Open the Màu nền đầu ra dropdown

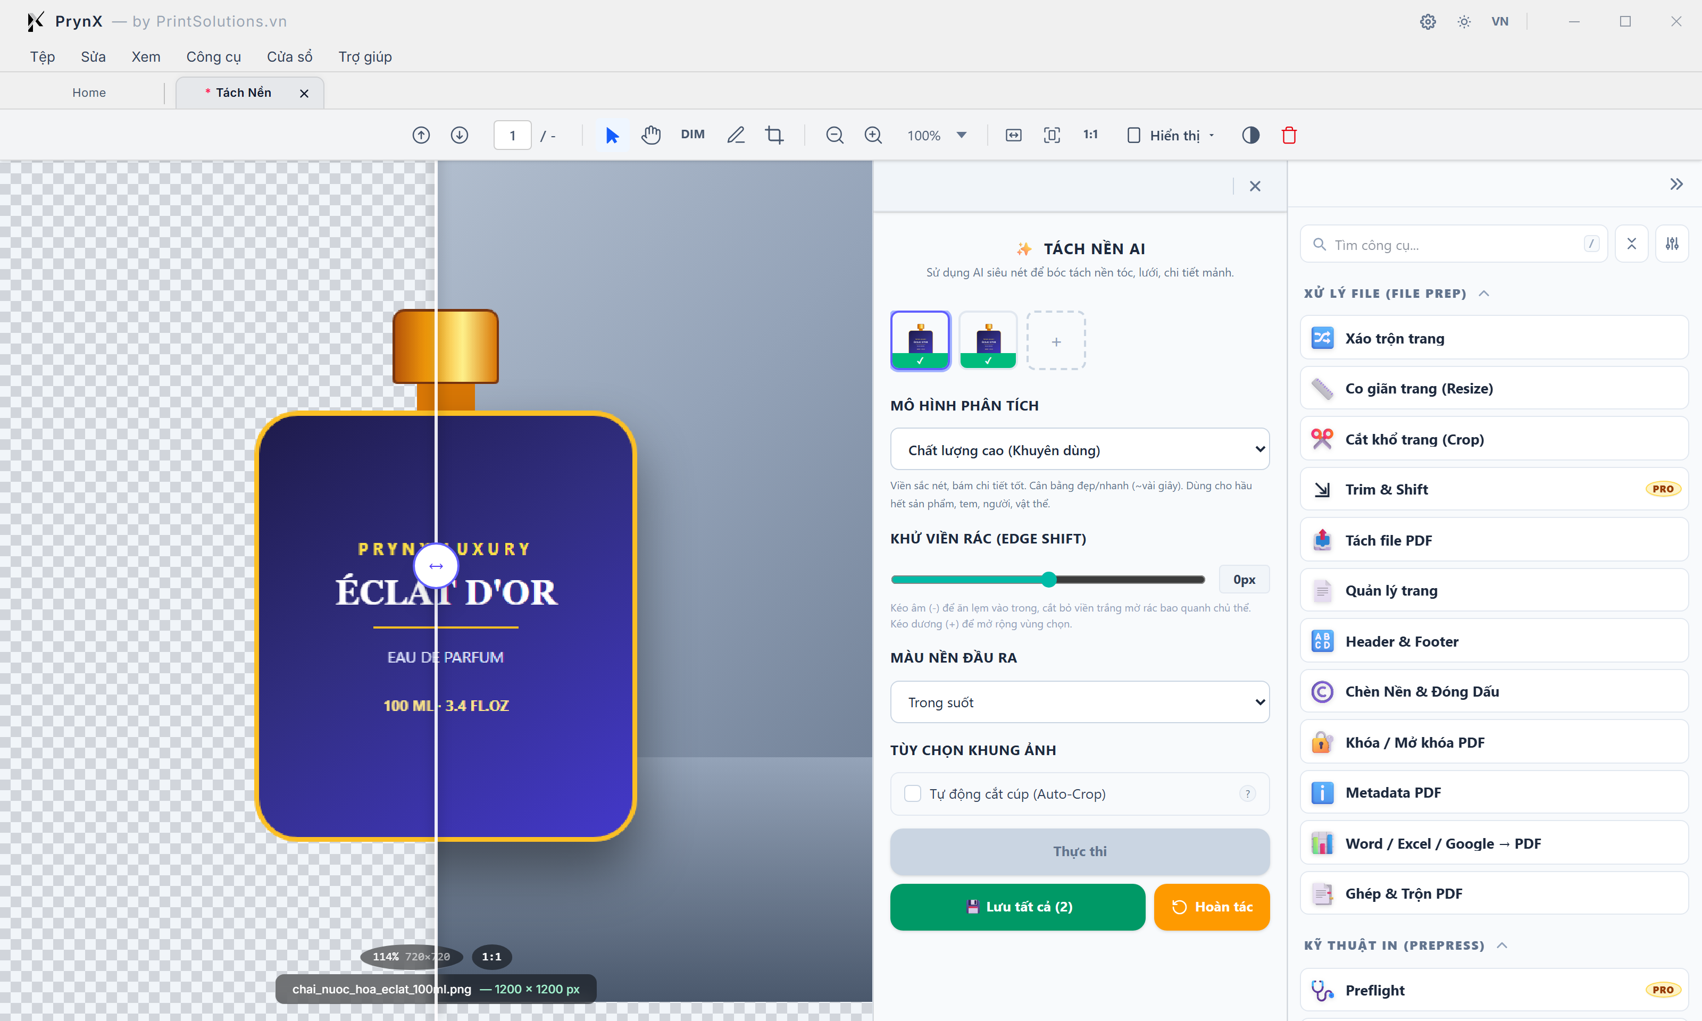pos(1079,702)
